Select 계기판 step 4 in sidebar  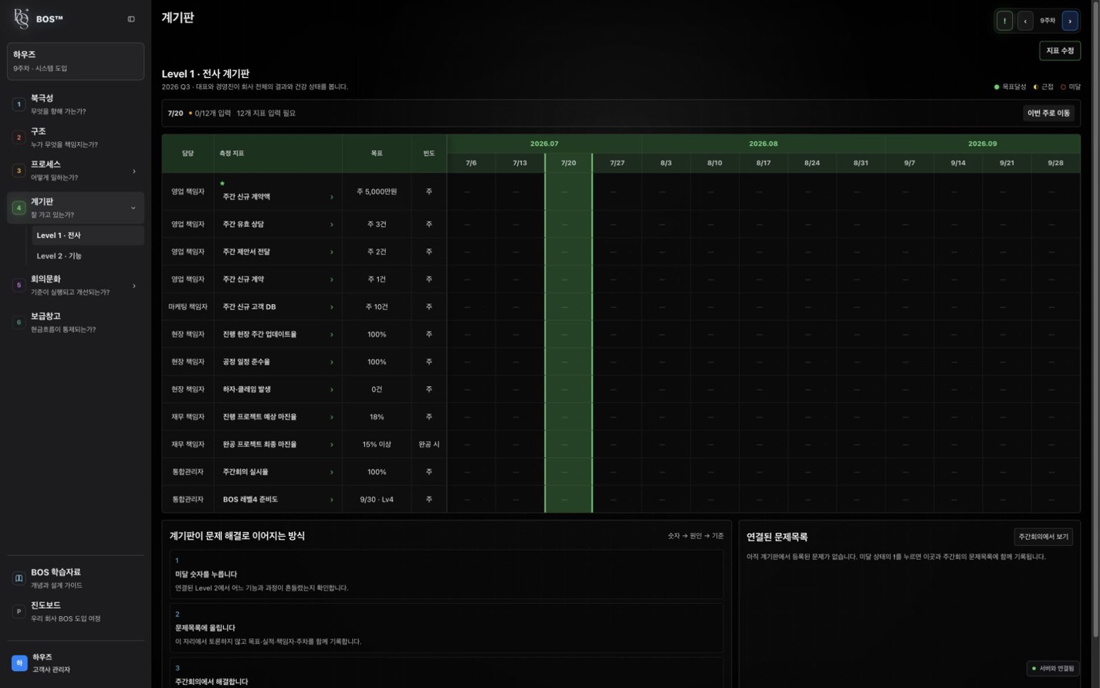(x=75, y=208)
